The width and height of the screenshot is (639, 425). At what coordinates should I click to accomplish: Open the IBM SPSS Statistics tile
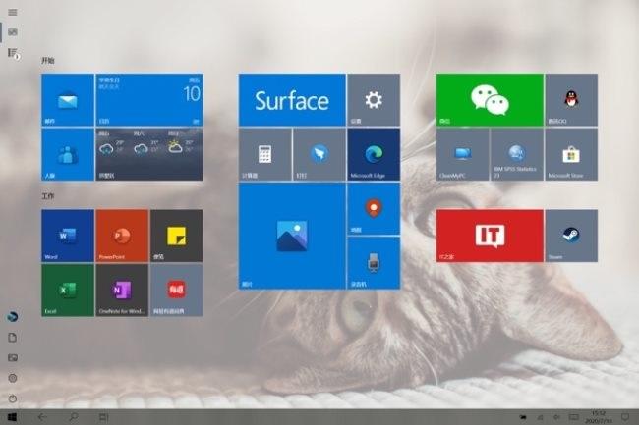517,154
